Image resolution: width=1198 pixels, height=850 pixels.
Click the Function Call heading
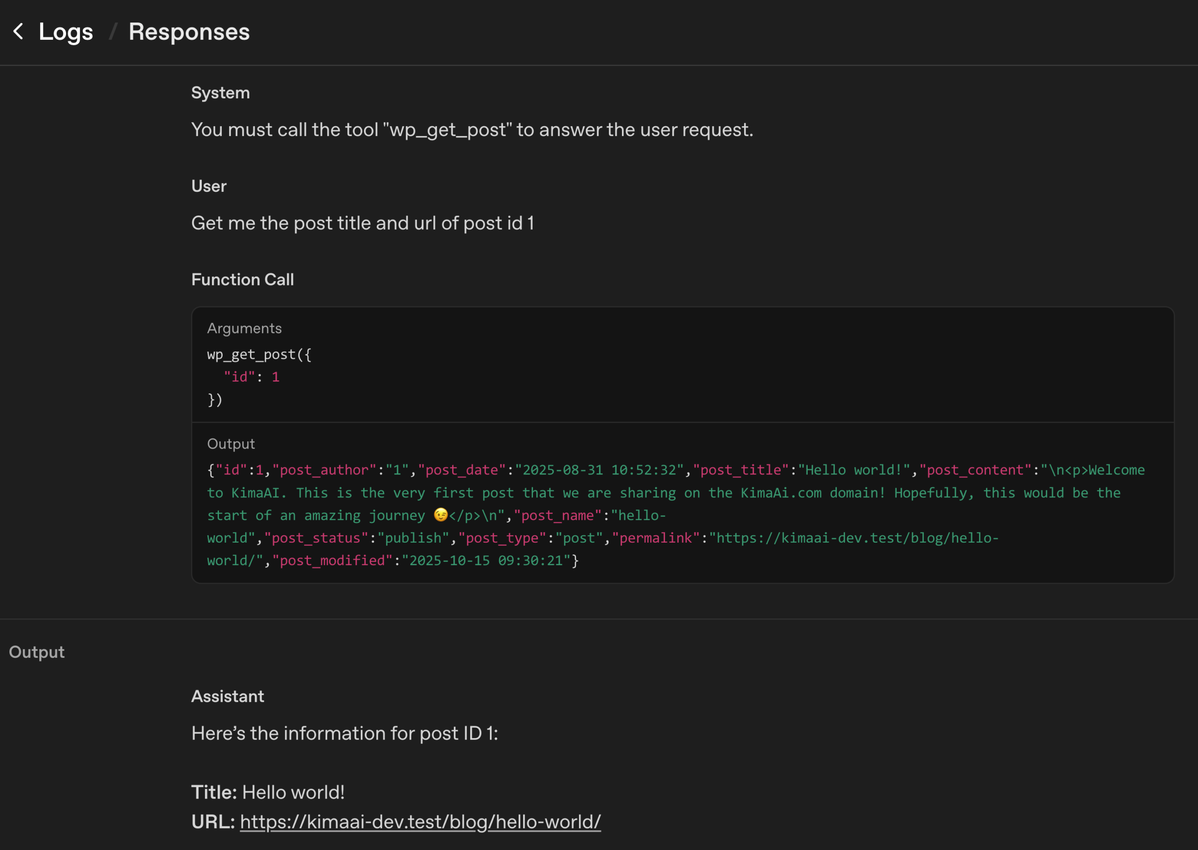point(242,279)
